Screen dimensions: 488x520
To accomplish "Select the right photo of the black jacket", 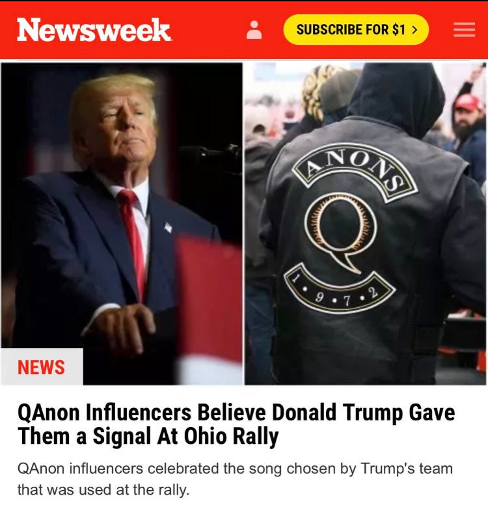I will [365, 224].
